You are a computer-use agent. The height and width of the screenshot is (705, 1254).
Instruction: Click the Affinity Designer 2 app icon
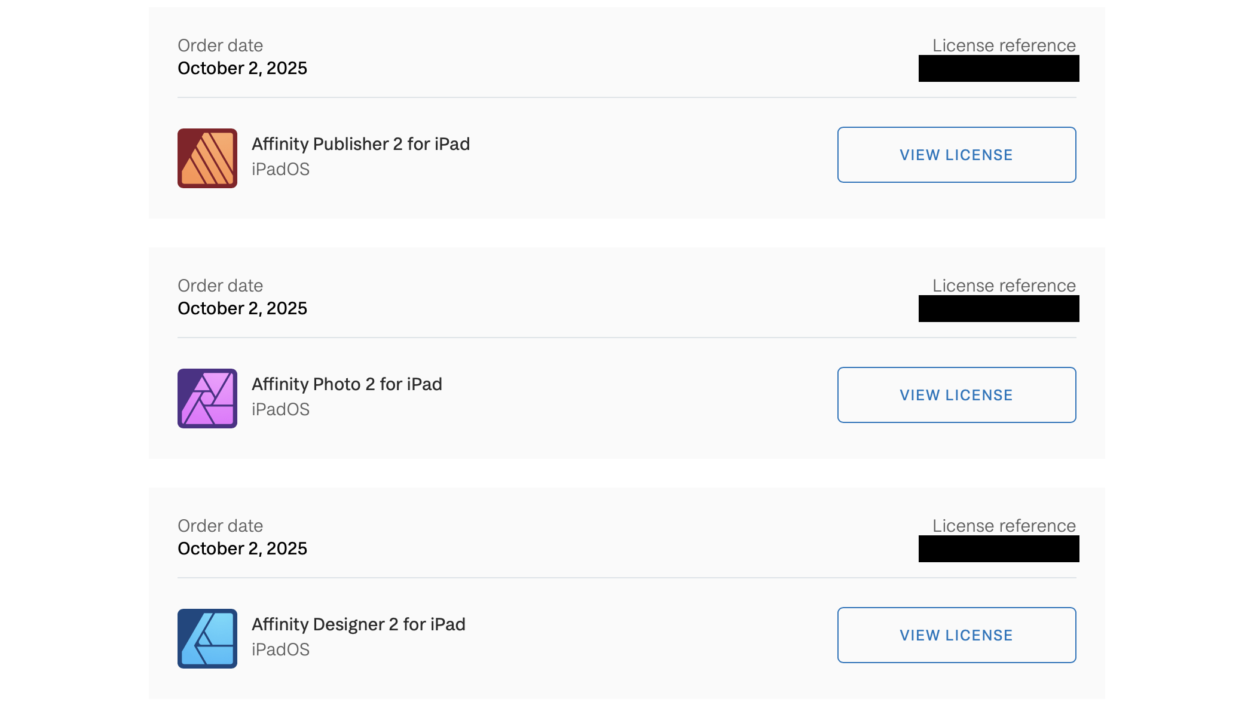click(207, 639)
